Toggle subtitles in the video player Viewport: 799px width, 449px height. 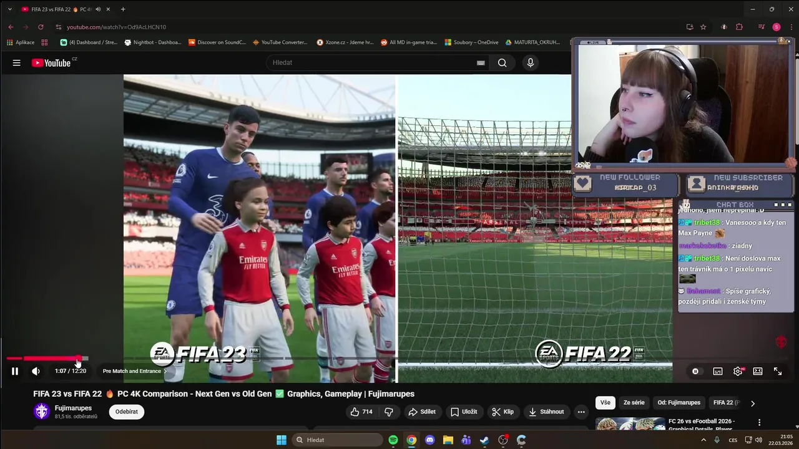click(718, 371)
